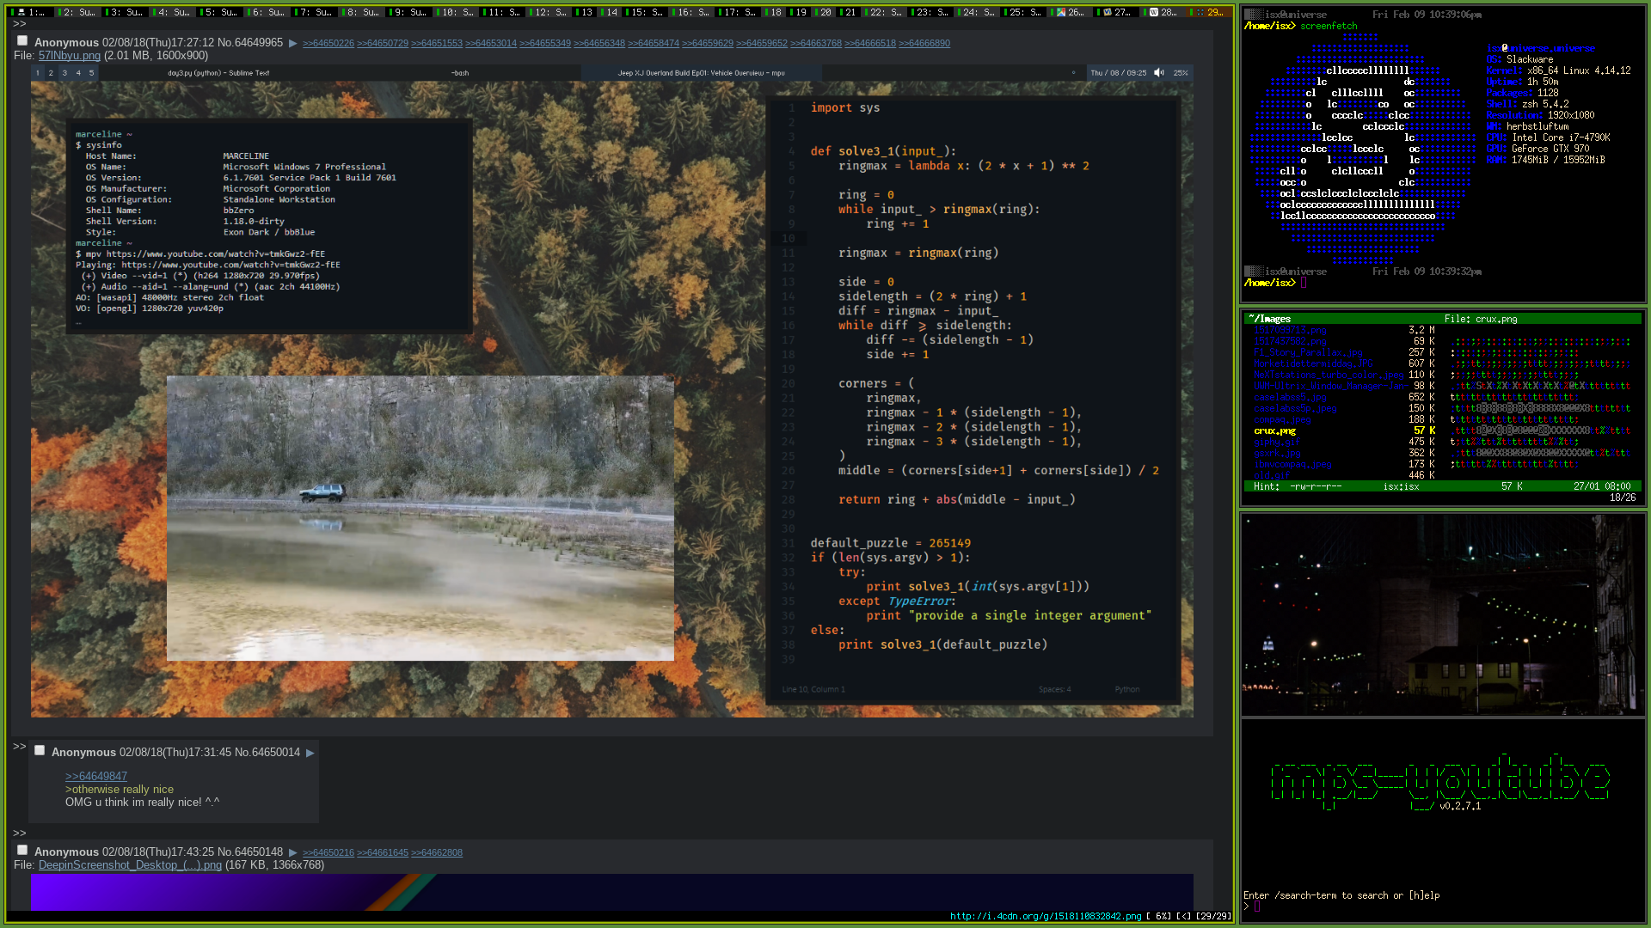Select compaq.jpeg in the file list
This screenshot has height=928, width=1651.
coord(1282,419)
